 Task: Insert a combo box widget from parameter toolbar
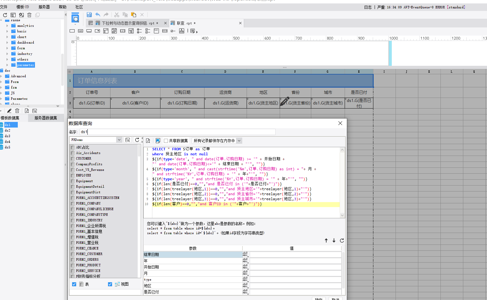tap(97, 31)
